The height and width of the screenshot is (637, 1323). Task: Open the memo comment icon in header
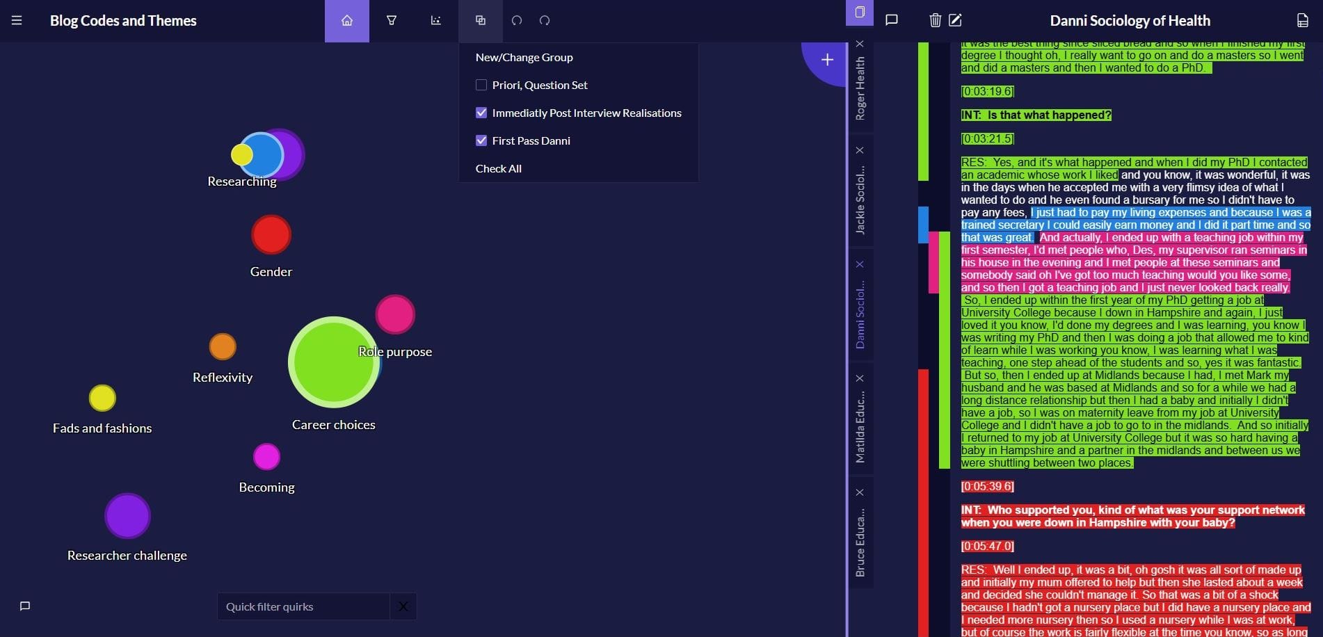tap(891, 21)
